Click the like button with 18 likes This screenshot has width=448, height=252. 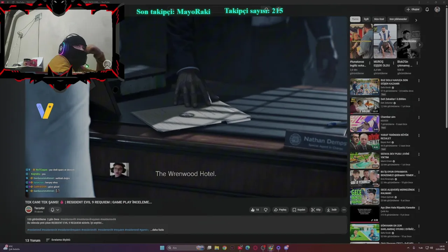point(255,210)
